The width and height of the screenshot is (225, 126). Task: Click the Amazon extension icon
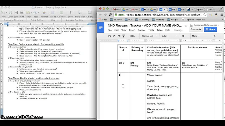216,15
